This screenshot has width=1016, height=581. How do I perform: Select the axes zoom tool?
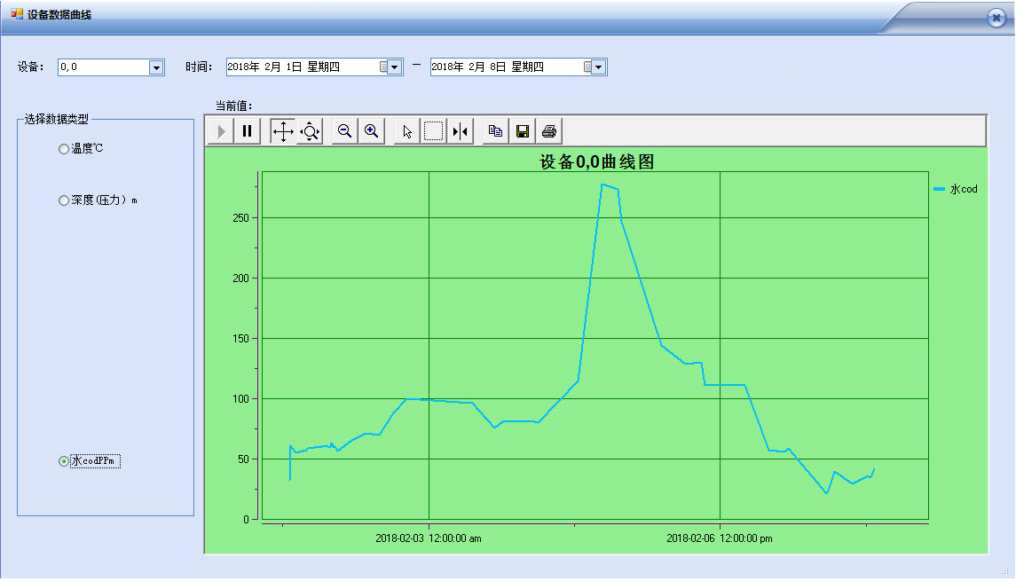[310, 131]
